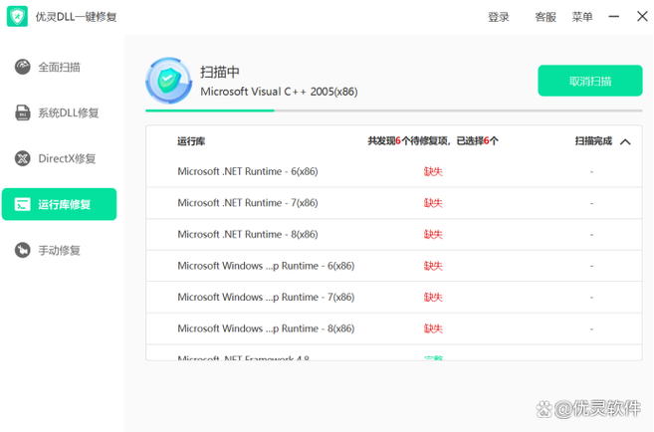Click 缺失 status of .NET Runtime 6

[433, 171]
